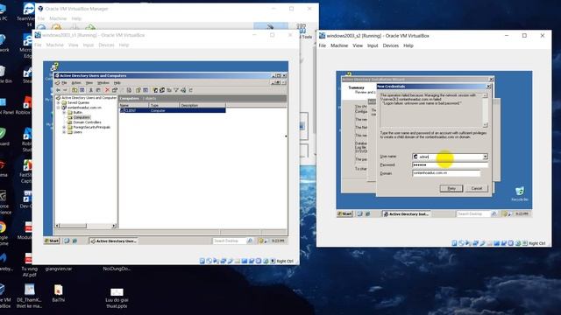Open Help menu in windows2003_s2 VirtualBox window
The width and height of the screenshot is (561, 315).
408,45
